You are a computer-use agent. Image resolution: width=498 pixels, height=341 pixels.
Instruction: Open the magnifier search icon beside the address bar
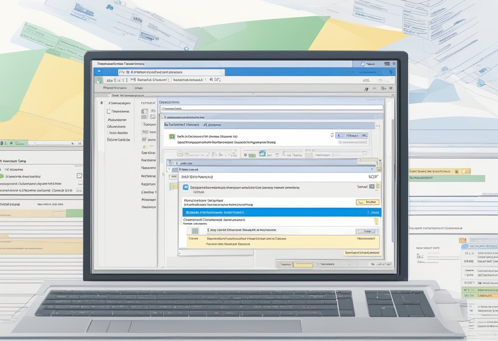point(222,72)
